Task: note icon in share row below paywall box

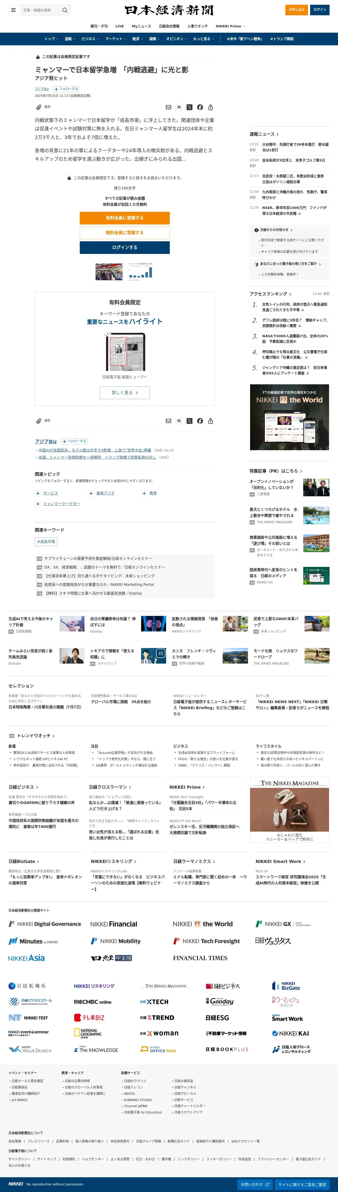Action: [x=179, y=421]
